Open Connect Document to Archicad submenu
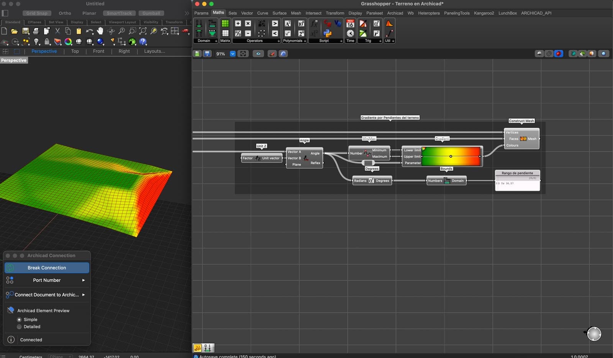This screenshot has width=613, height=358. tap(47, 295)
